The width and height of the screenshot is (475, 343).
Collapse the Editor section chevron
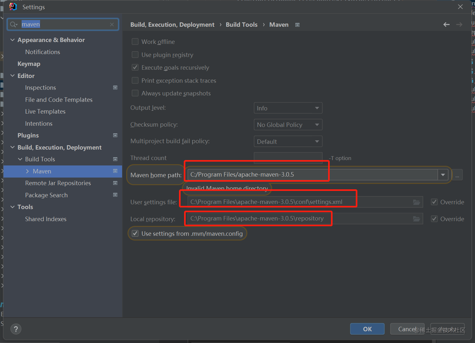click(12, 76)
